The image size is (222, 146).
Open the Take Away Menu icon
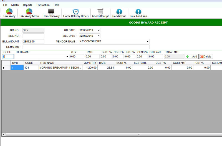tap(29, 13)
